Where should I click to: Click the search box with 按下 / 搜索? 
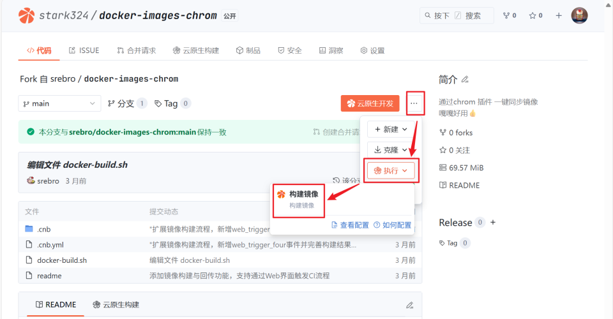(456, 15)
